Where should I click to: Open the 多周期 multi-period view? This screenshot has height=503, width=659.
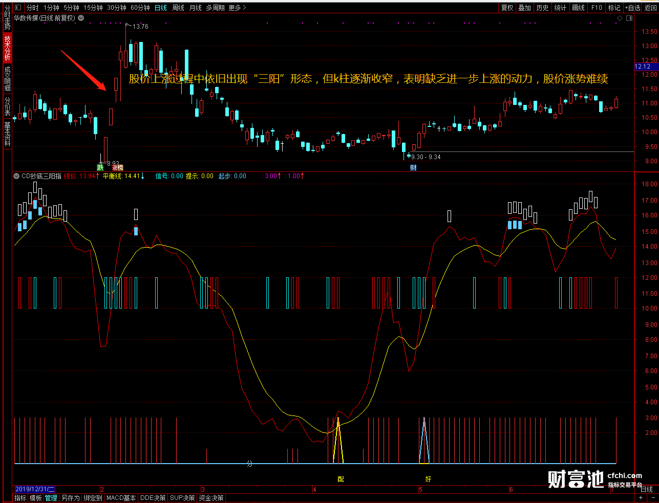click(216, 8)
